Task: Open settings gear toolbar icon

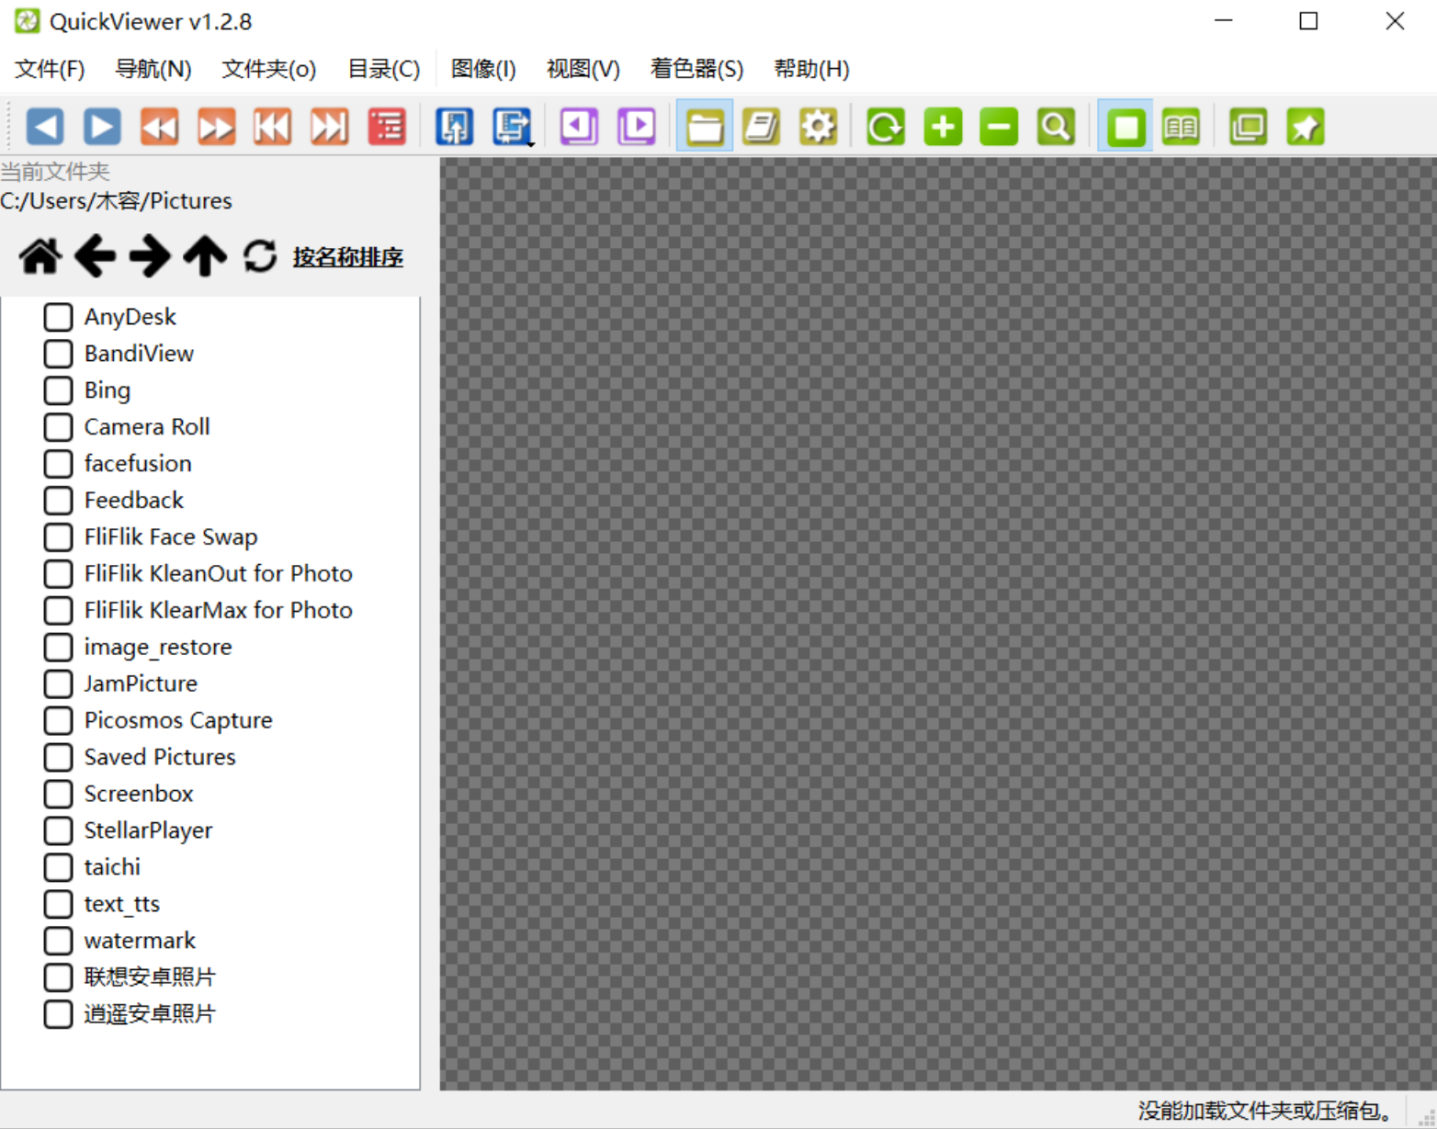Action: pos(818,127)
